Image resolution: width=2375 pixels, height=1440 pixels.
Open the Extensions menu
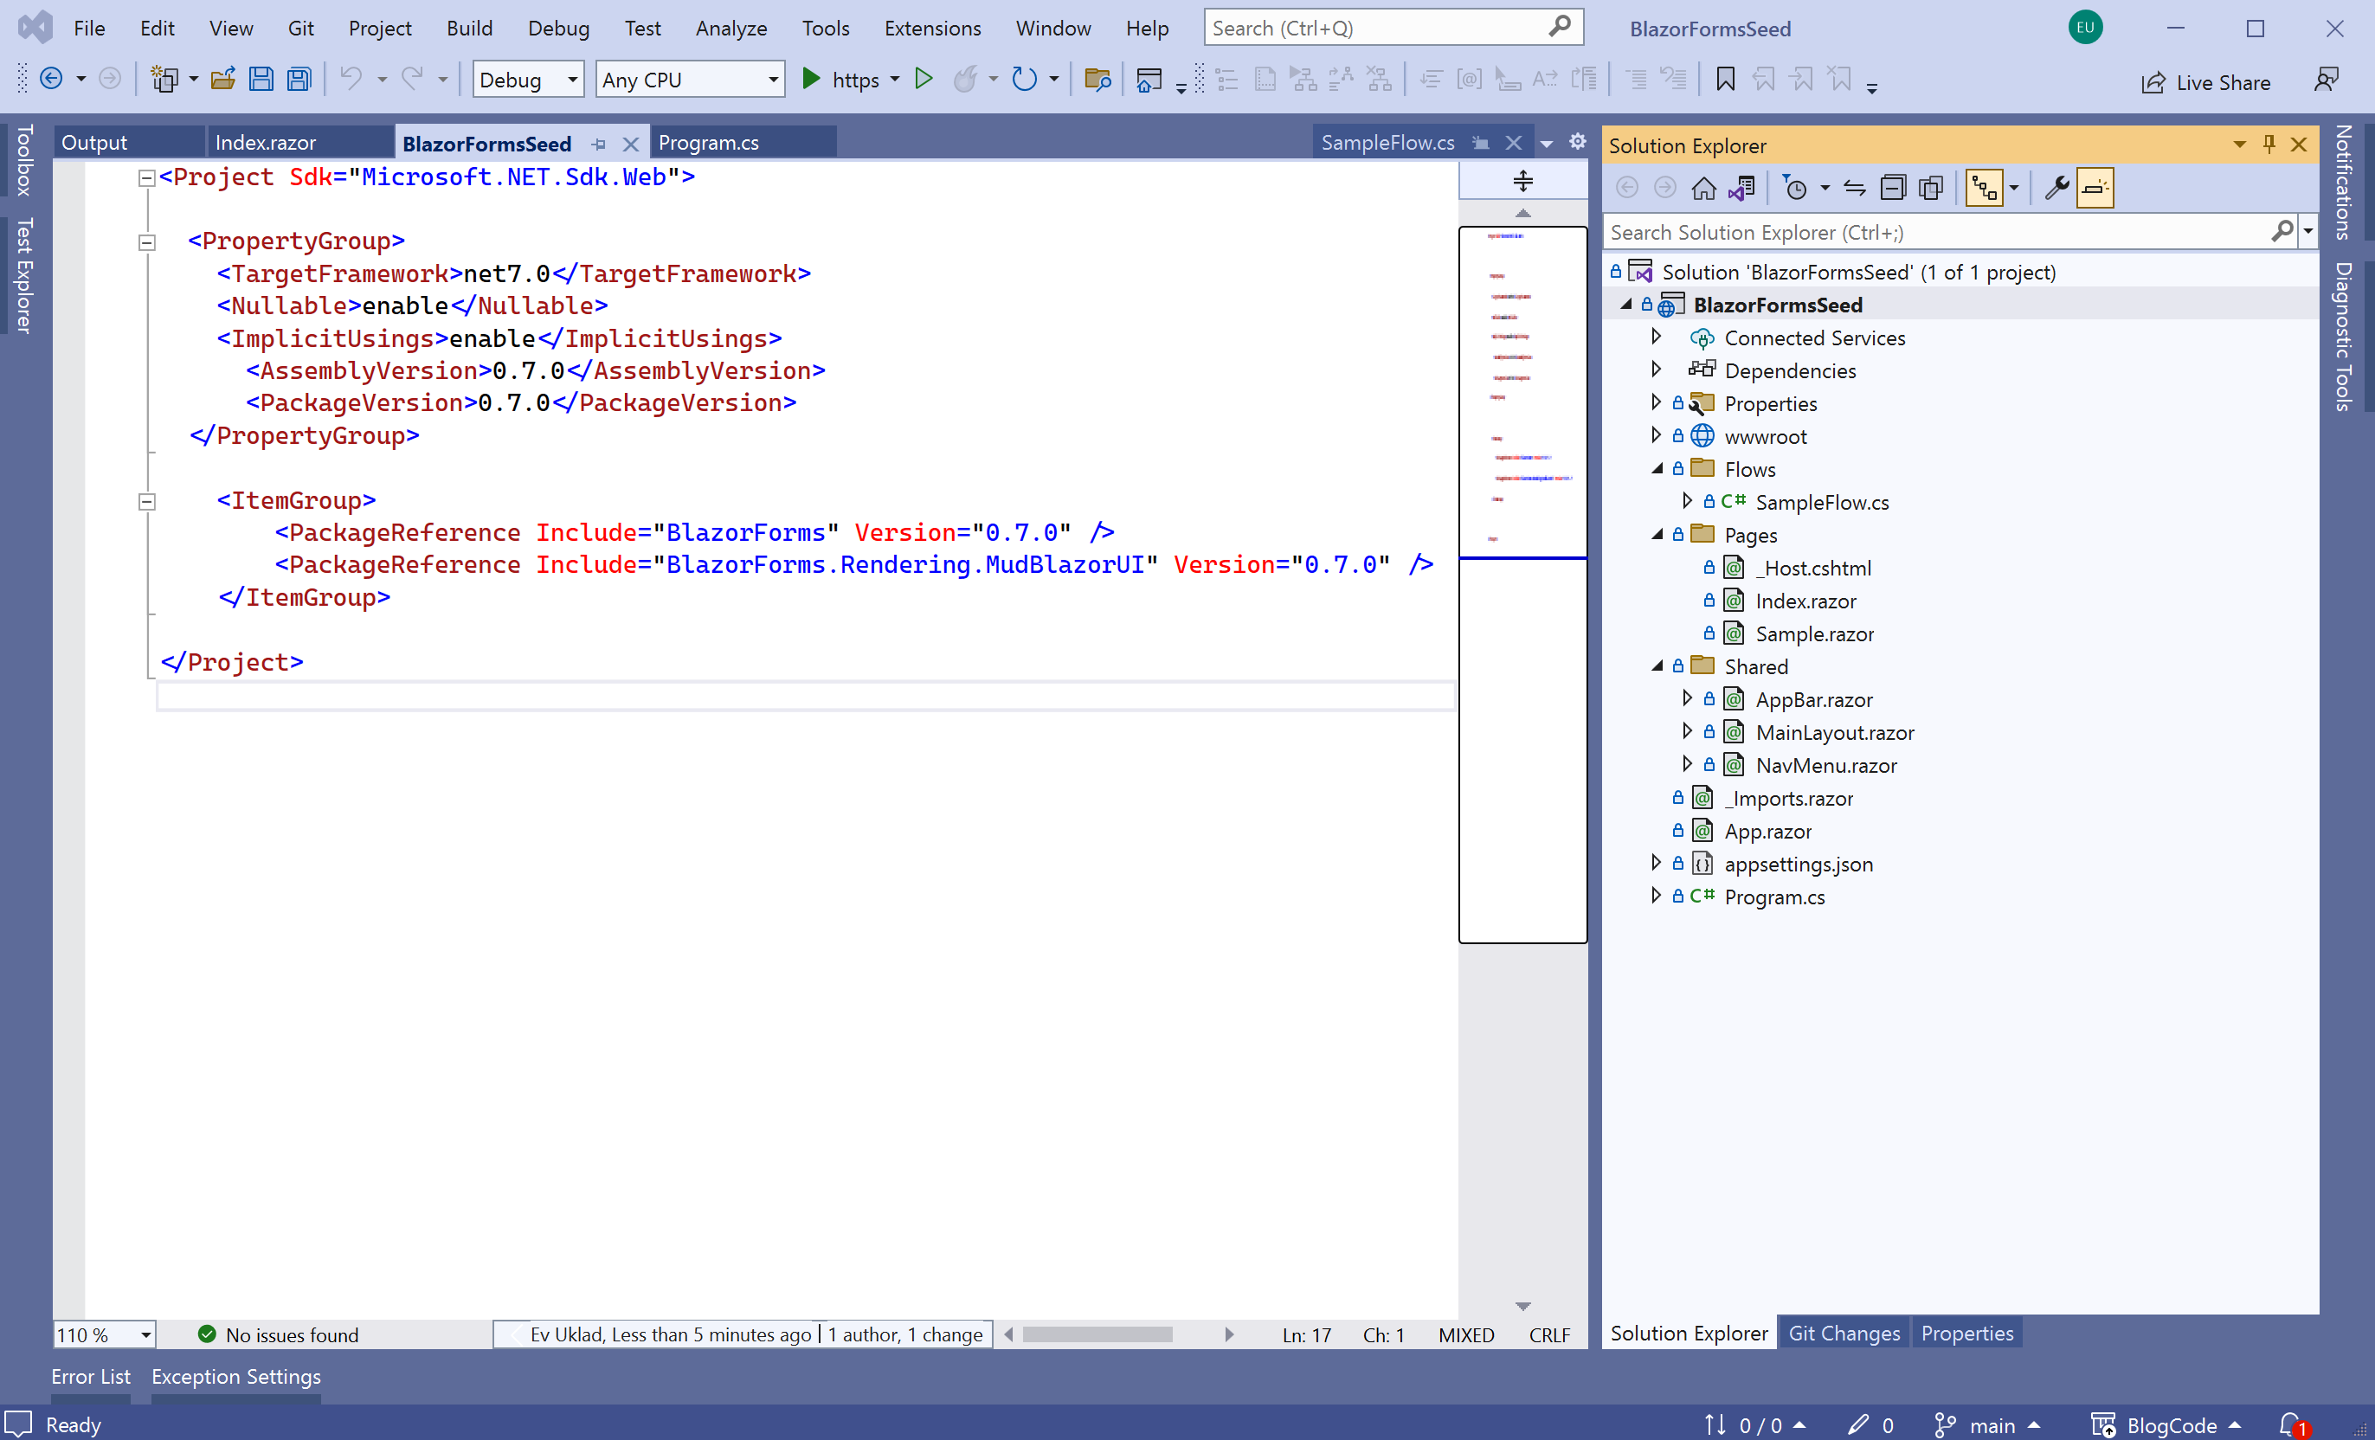[x=932, y=28]
